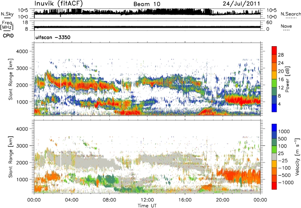Click the solid line sample under "N.Sky"
The image size is (301, 208).
click(x=7, y=18)
